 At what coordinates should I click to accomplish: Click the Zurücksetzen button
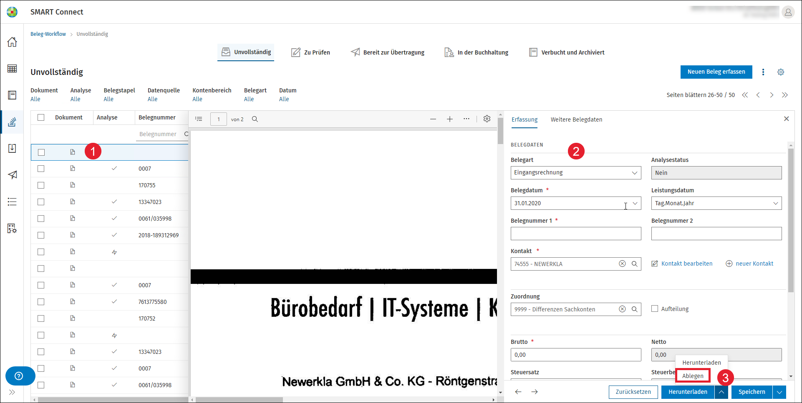point(633,392)
